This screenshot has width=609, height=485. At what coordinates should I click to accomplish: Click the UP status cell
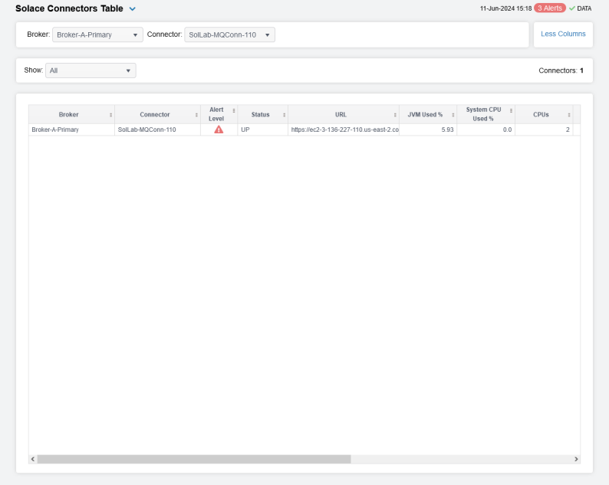coord(262,129)
